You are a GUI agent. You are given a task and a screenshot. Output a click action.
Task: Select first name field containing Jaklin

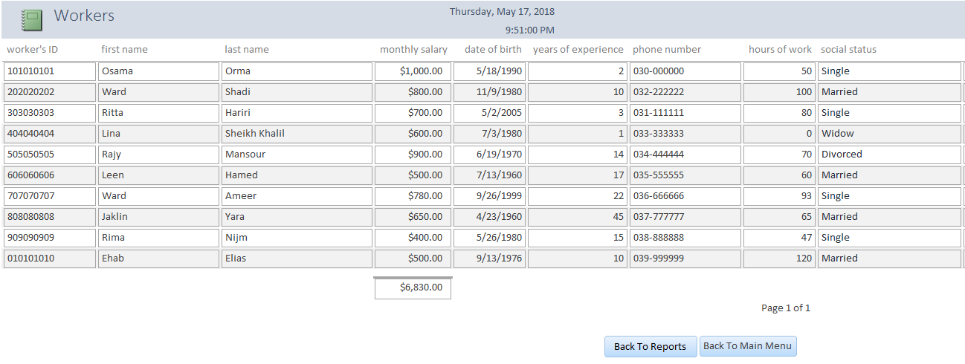tap(159, 217)
